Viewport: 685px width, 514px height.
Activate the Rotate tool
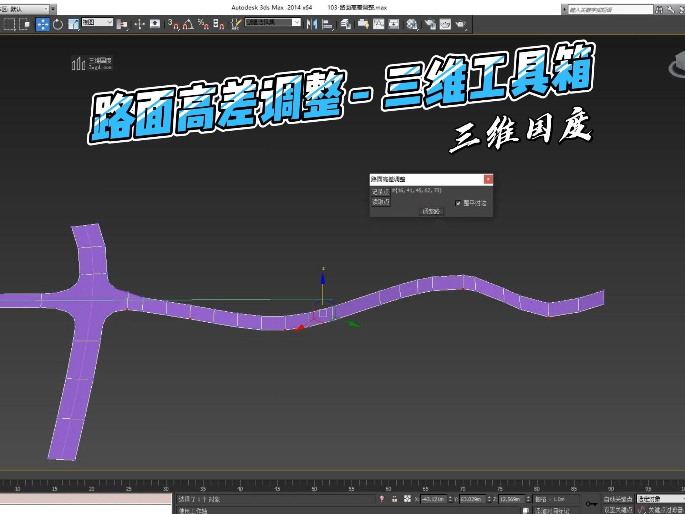coord(58,24)
